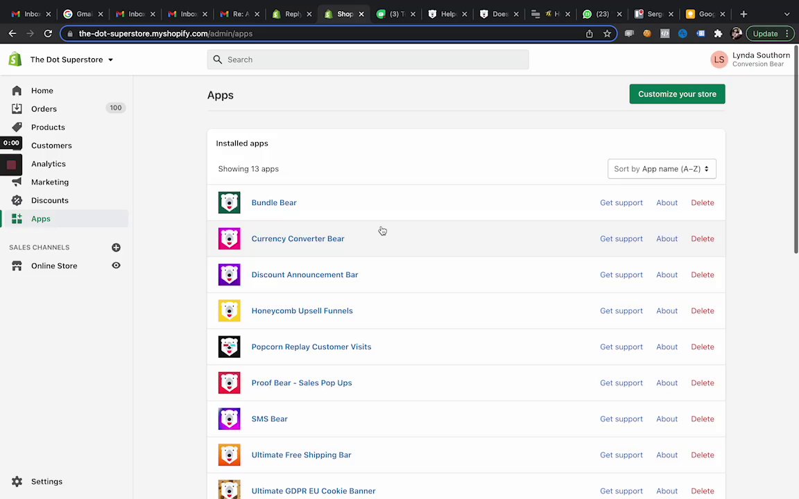This screenshot has height=499, width=799.
Task: Open Currency Converter Bear app
Action: [x=298, y=239]
